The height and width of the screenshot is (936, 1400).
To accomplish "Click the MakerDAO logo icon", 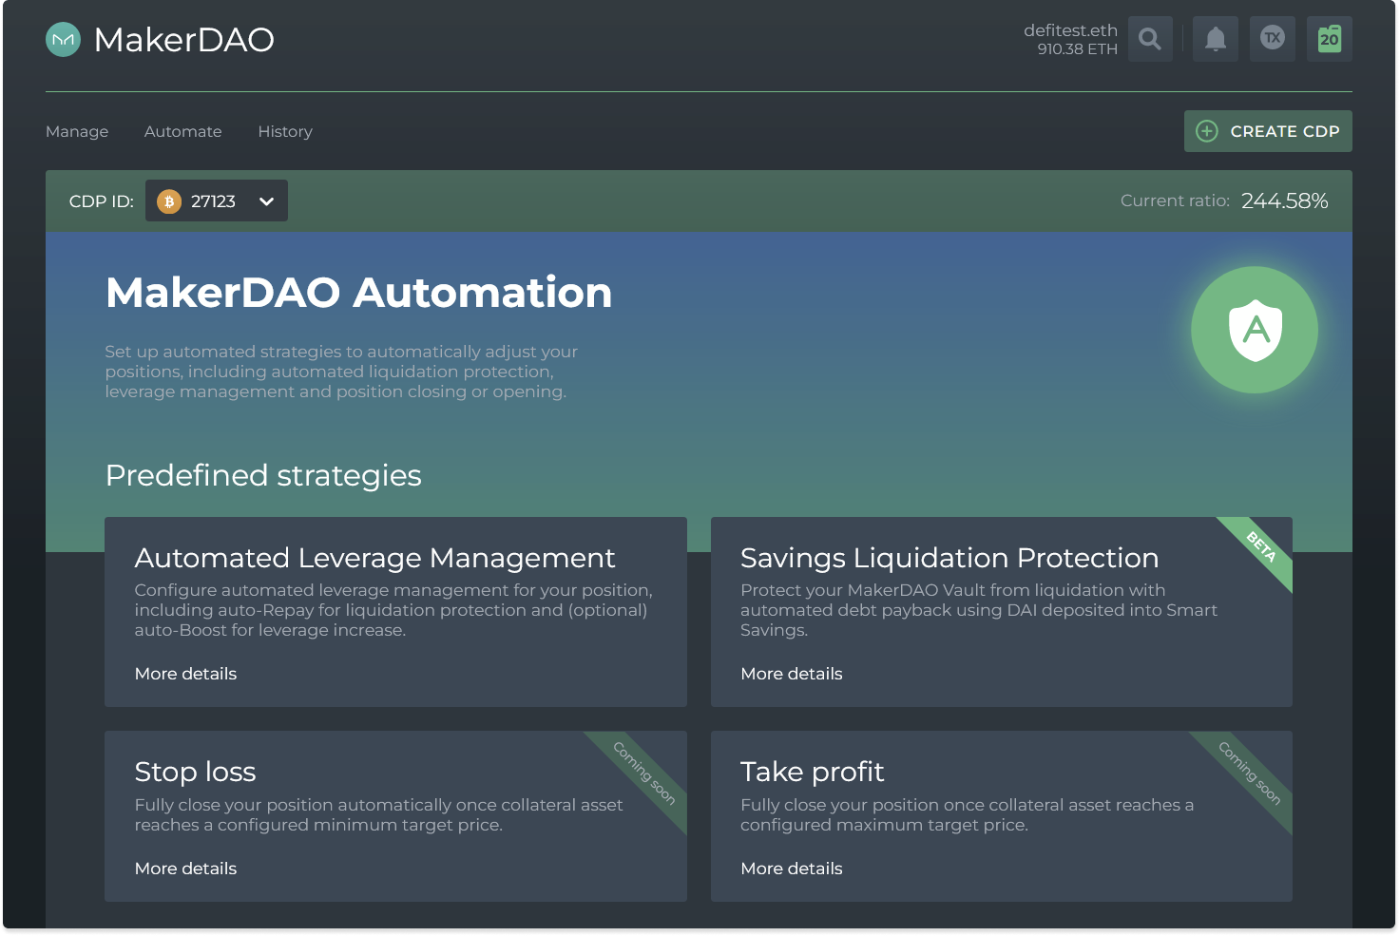I will click(x=64, y=39).
